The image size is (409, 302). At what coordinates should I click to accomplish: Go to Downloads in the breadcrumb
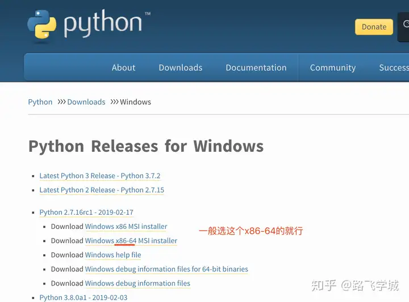(x=86, y=102)
